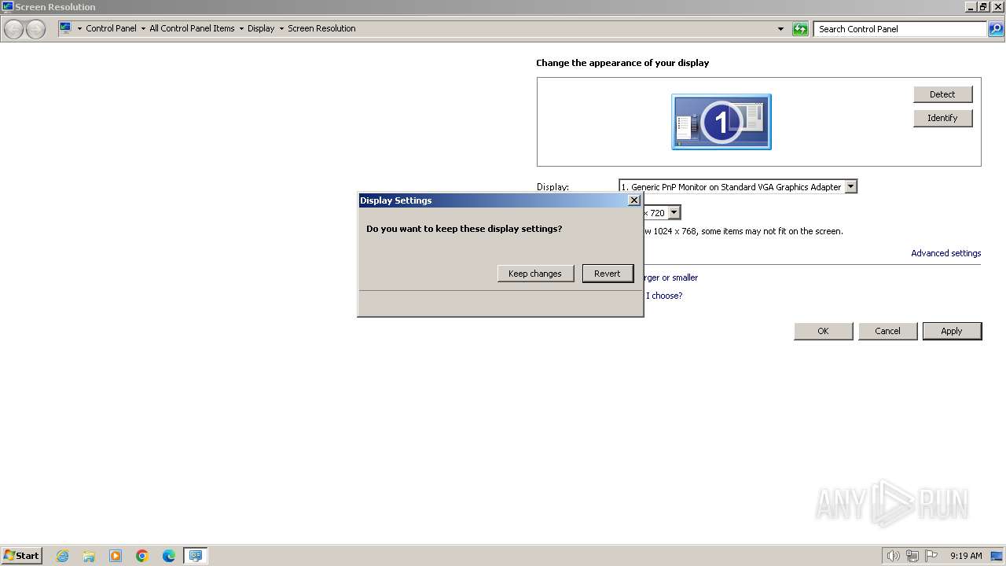Click the forward navigation arrow
The width and height of the screenshot is (1006, 566).
35,29
